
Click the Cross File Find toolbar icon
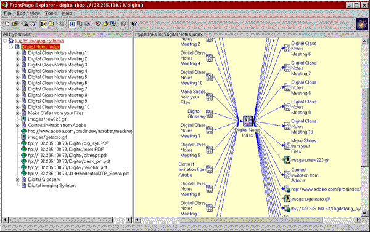coord(25,24)
